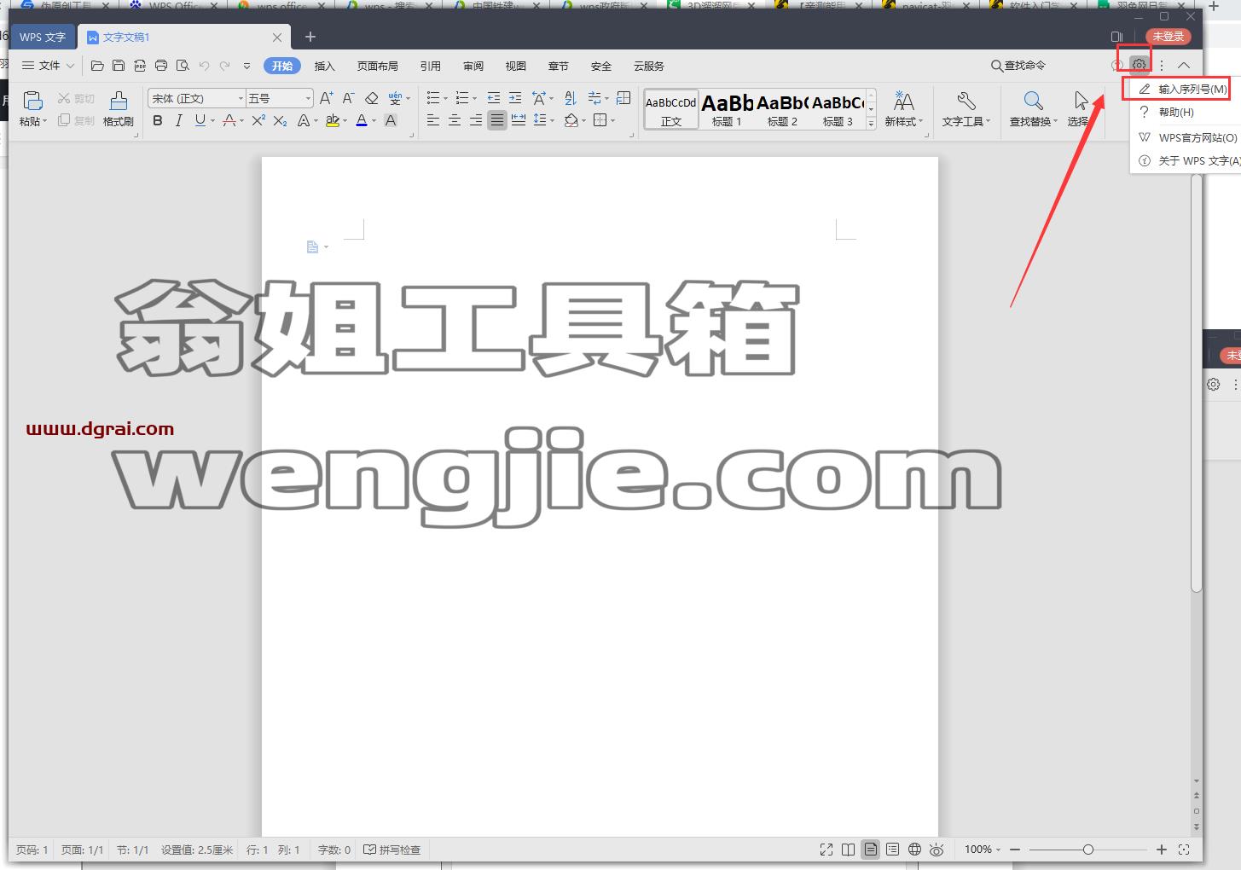Expand the styles gallery

(871, 124)
